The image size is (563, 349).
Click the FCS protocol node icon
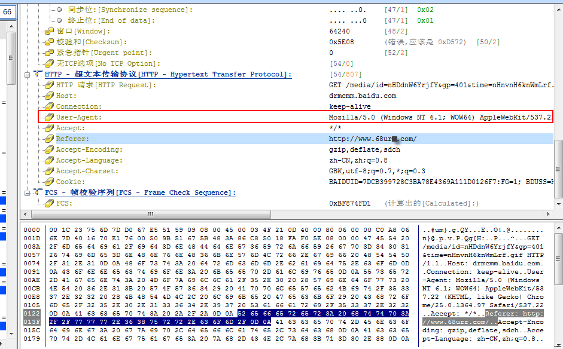tap(38, 192)
